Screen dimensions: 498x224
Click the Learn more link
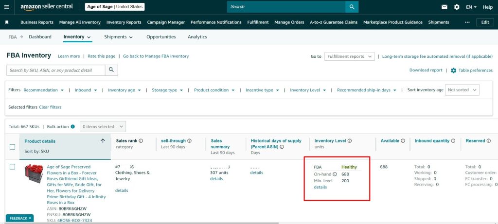(69, 56)
